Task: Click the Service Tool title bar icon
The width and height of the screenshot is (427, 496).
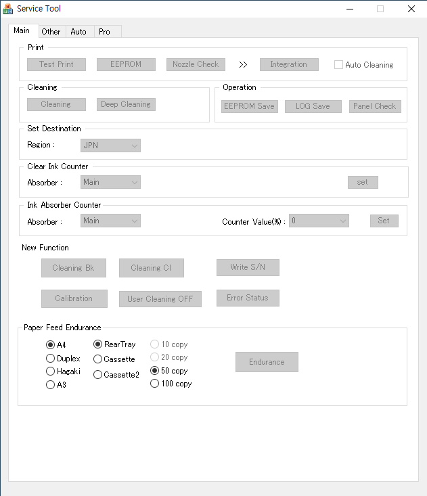Action: pos(7,9)
